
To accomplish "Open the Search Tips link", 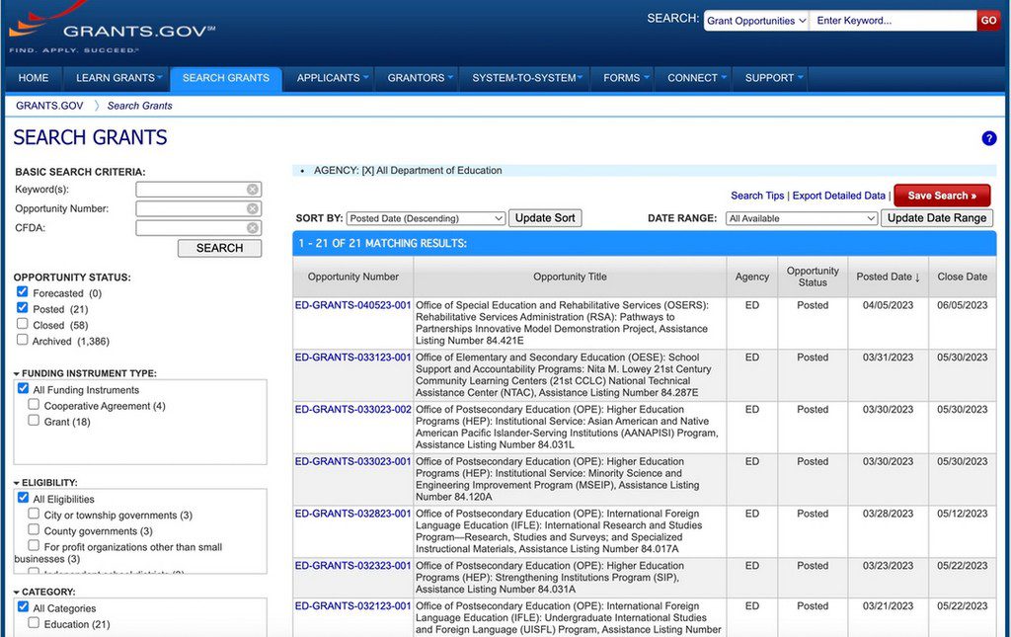I will pos(757,196).
